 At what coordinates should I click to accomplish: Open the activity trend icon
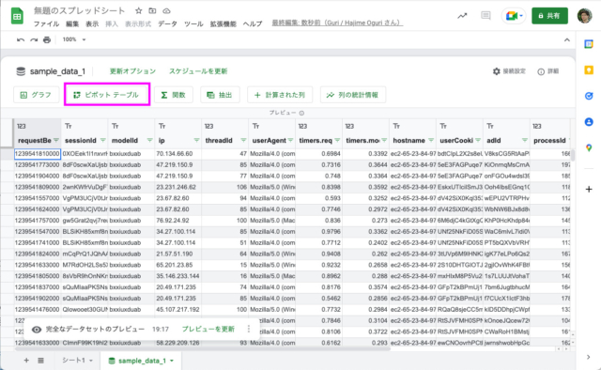462,16
